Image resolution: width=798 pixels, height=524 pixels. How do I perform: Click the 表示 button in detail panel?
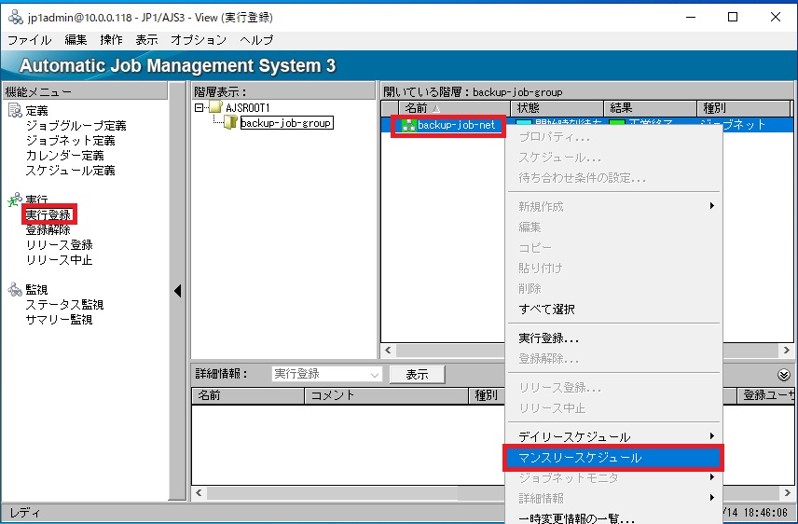coord(417,374)
